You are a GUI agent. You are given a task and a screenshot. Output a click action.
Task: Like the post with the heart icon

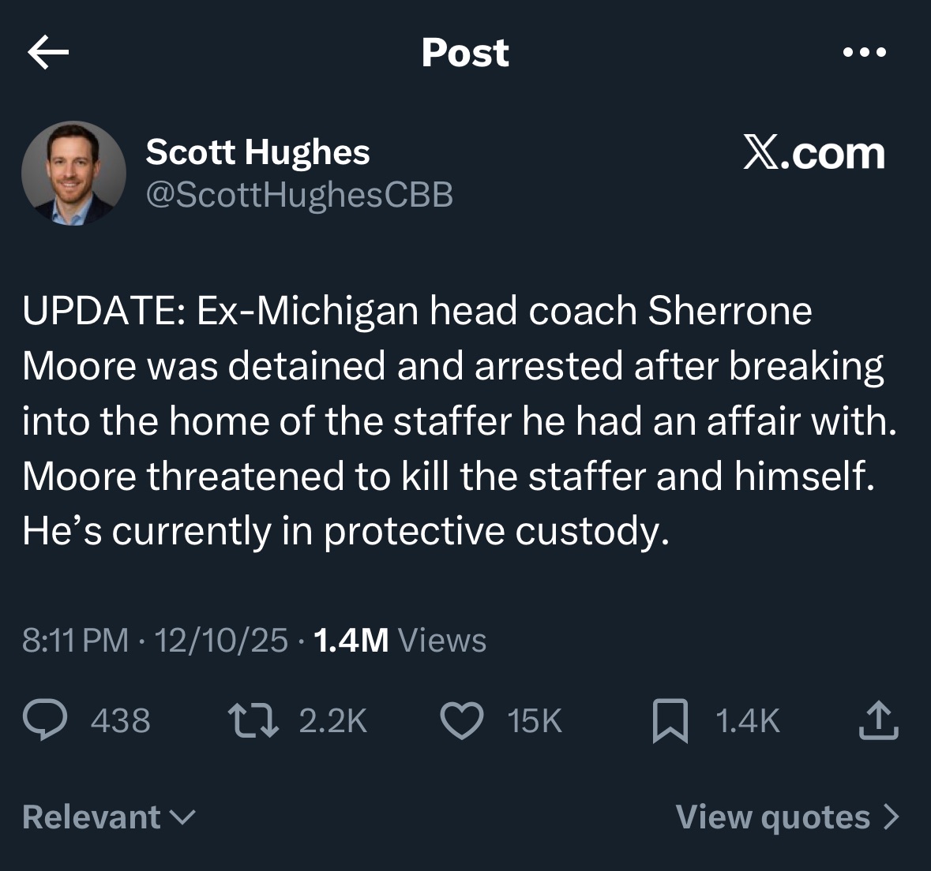pos(461,721)
